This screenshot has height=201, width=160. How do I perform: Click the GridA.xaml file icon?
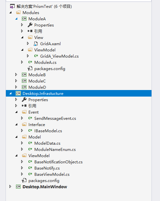(x=36, y=44)
